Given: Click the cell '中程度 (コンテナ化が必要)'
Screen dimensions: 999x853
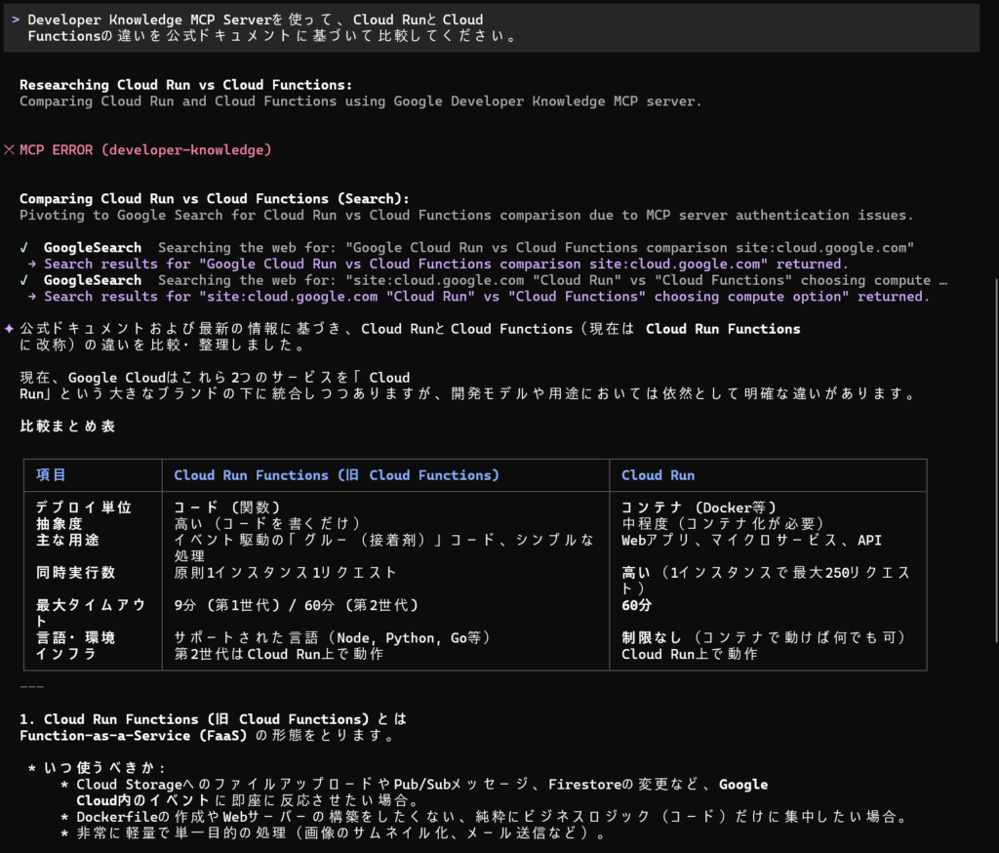Looking at the screenshot, I should (723, 523).
